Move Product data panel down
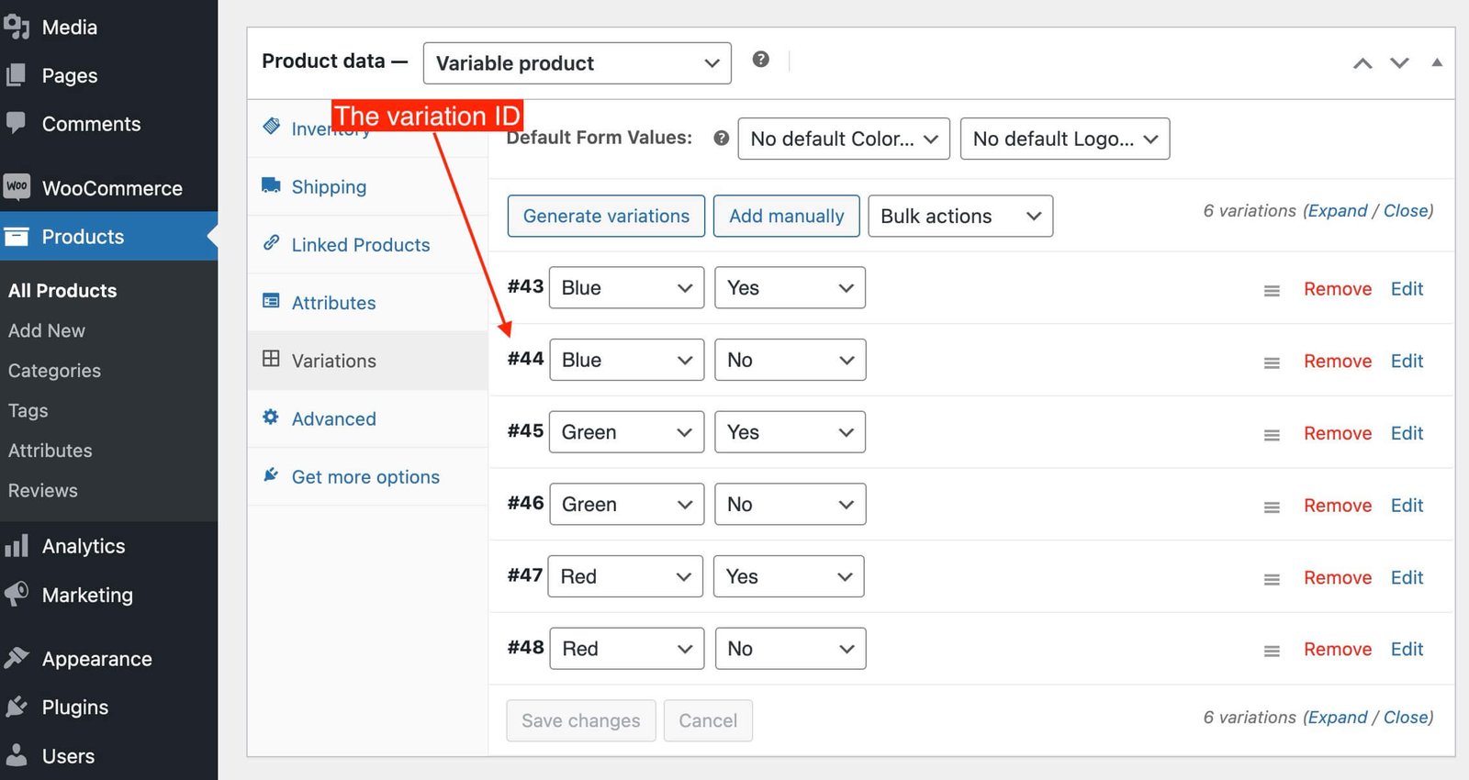The height and width of the screenshot is (780, 1469). pos(1399,63)
